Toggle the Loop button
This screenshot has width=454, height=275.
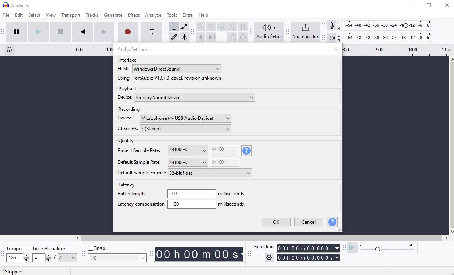(151, 31)
